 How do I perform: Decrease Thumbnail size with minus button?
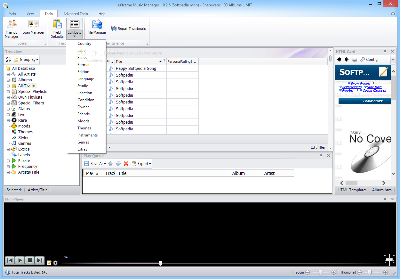[x=359, y=272]
